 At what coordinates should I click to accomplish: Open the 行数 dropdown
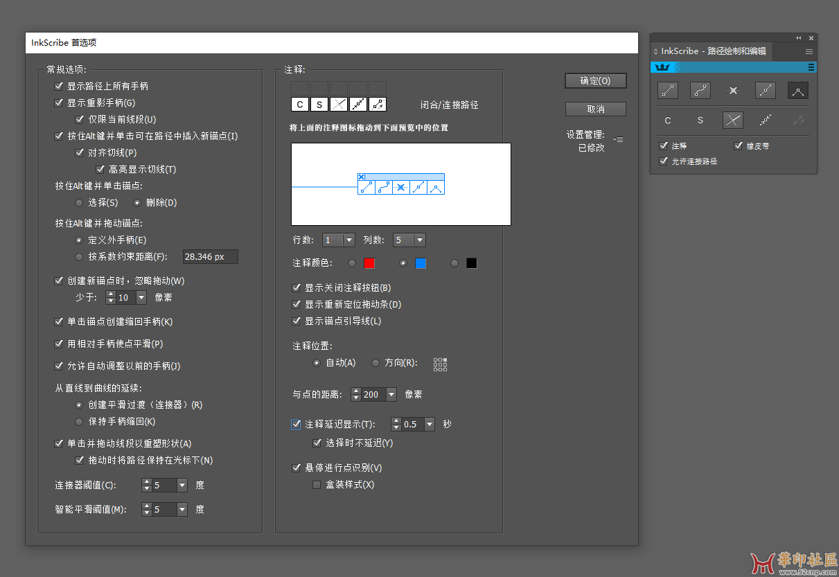349,240
